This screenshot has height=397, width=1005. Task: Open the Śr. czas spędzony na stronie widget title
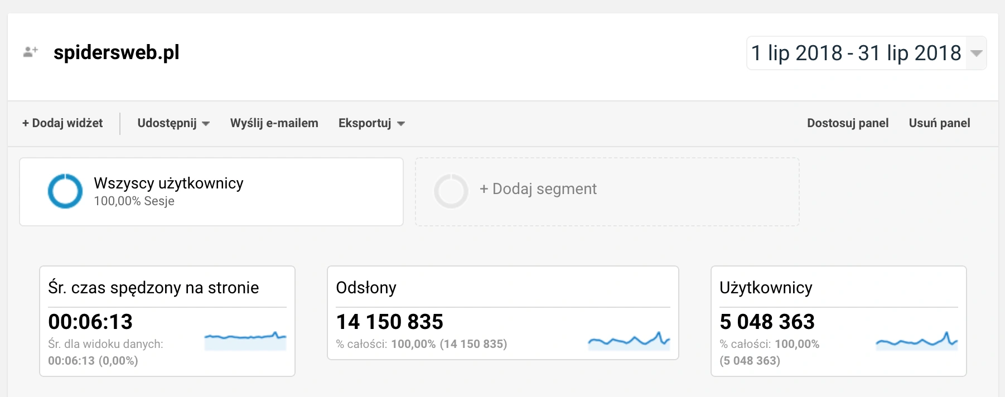click(153, 288)
